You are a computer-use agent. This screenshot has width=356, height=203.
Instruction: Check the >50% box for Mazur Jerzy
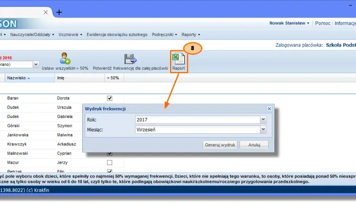[110, 162]
